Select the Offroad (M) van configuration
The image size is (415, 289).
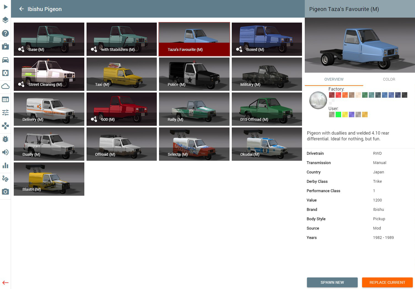click(122, 144)
